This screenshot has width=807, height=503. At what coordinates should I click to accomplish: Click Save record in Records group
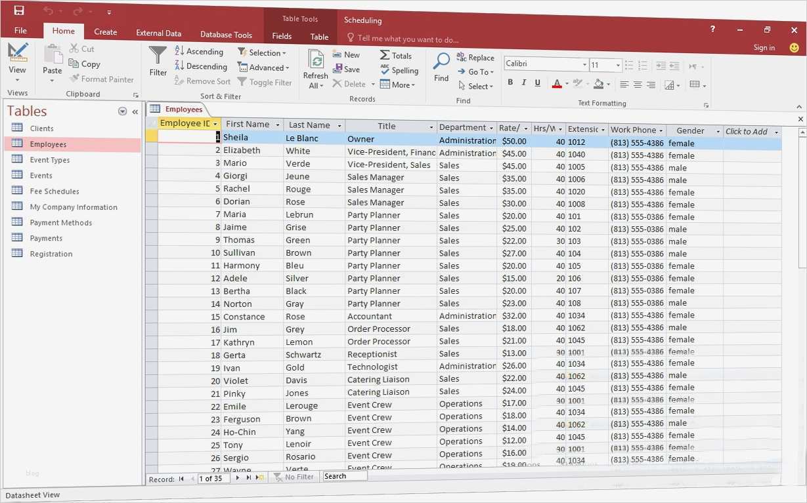click(x=346, y=70)
